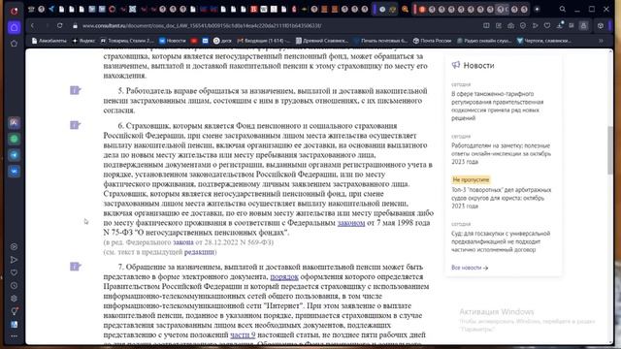Image resolution: width=621 pixels, height=349 pixels.
Task: Open the Opera main menu logo
Action: click(x=14, y=11)
